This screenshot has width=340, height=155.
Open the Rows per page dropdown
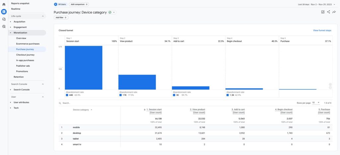point(316,103)
